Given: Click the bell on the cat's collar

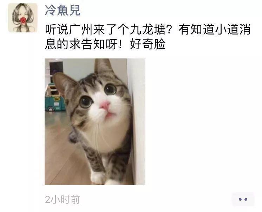Looking at the screenshot, I should pos(73,137).
